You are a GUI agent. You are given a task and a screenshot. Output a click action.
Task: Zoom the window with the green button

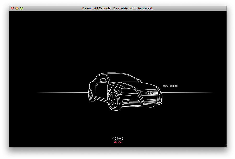point(22,8)
